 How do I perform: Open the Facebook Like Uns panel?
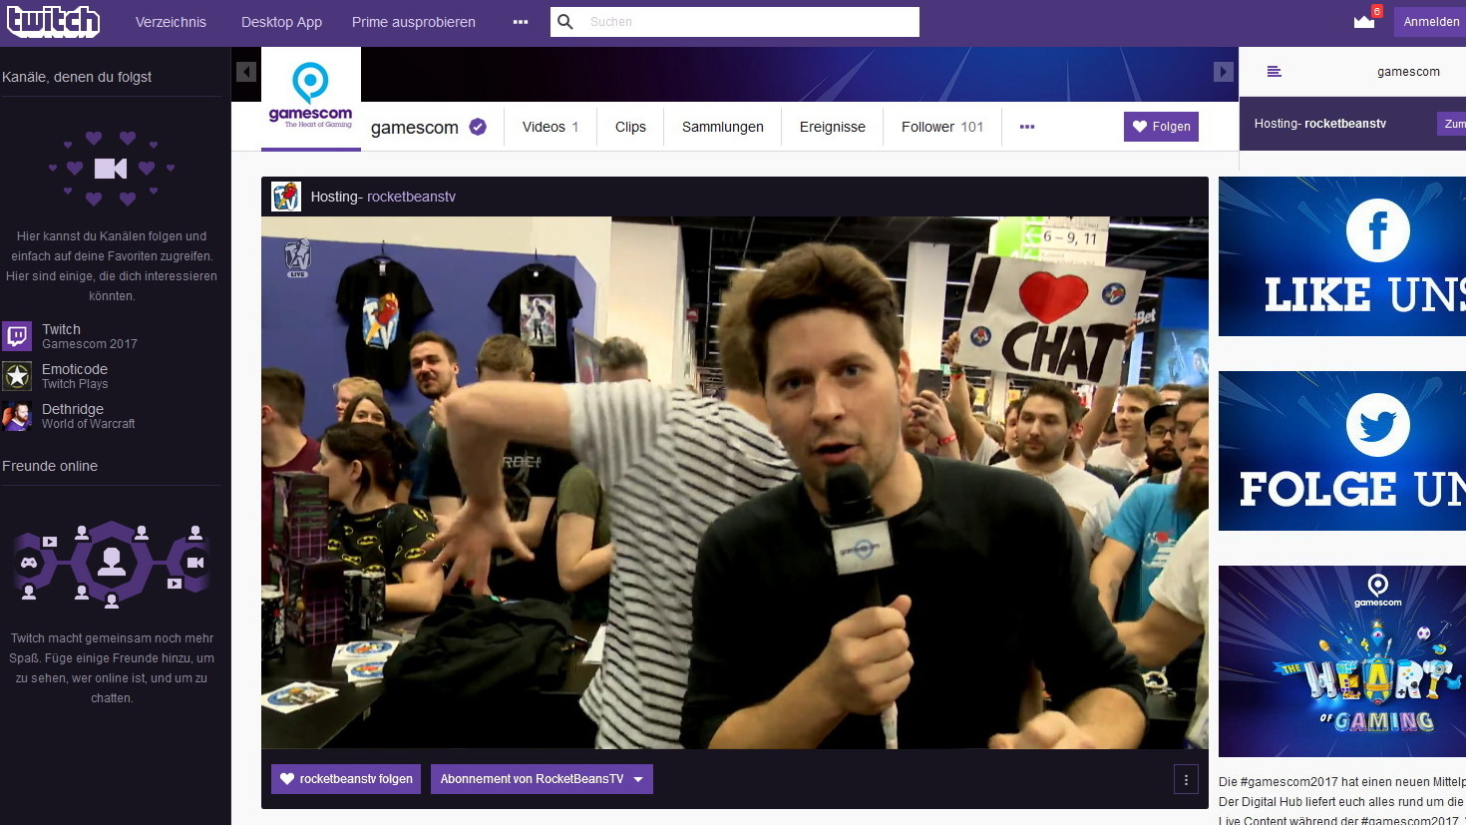[x=1342, y=256]
